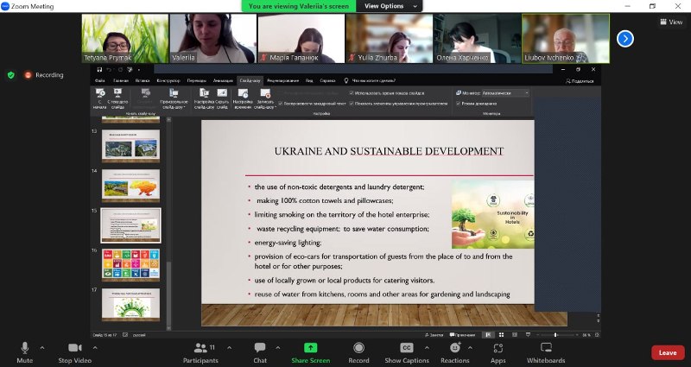Click the green Share Screen icon
The height and width of the screenshot is (367, 691).
pyautogui.click(x=310, y=348)
